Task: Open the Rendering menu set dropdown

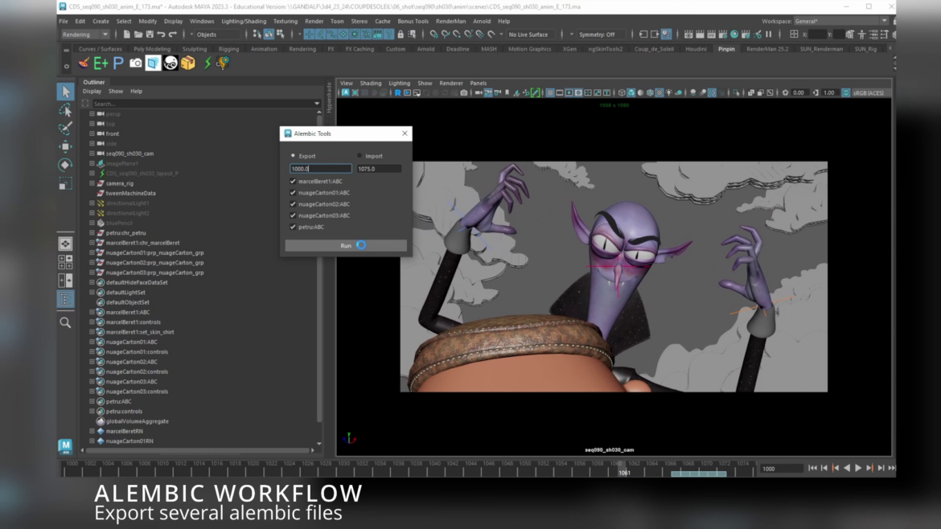Action: (85, 35)
